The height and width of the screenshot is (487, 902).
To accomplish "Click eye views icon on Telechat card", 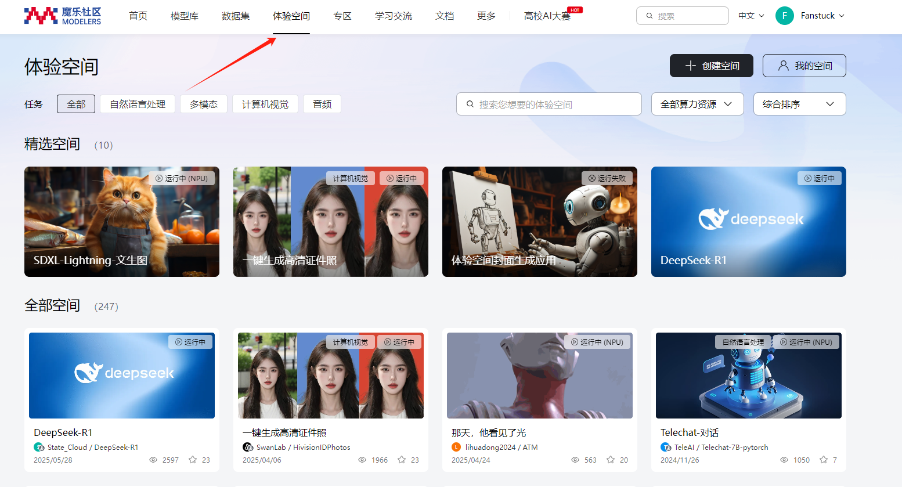I will tap(784, 460).
